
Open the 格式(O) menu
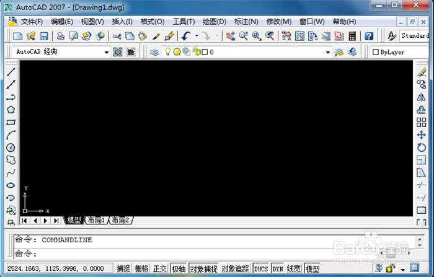click(153, 22)
